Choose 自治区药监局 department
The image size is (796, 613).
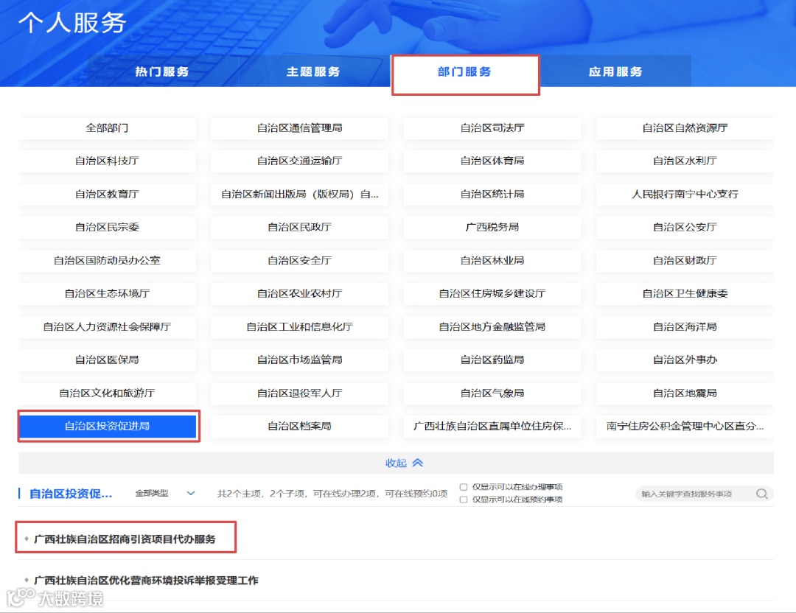tap(492, 360)
